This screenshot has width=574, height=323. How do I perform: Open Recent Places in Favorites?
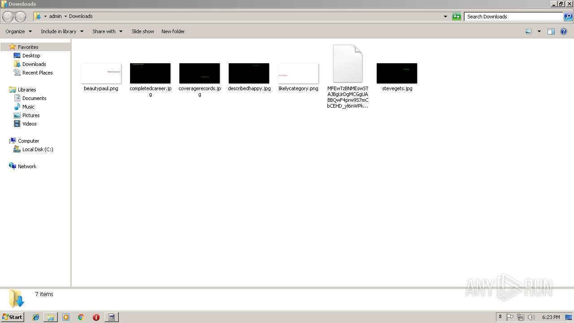[37, 73]
